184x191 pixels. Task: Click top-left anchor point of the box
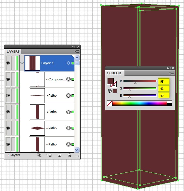point(101,5)
